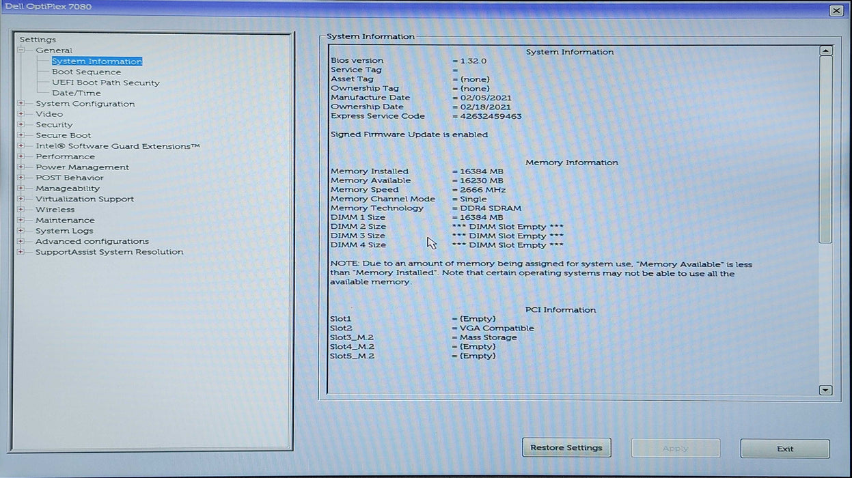
Task: Select SupportAssist System Resolution
Action: pos(109,252)
